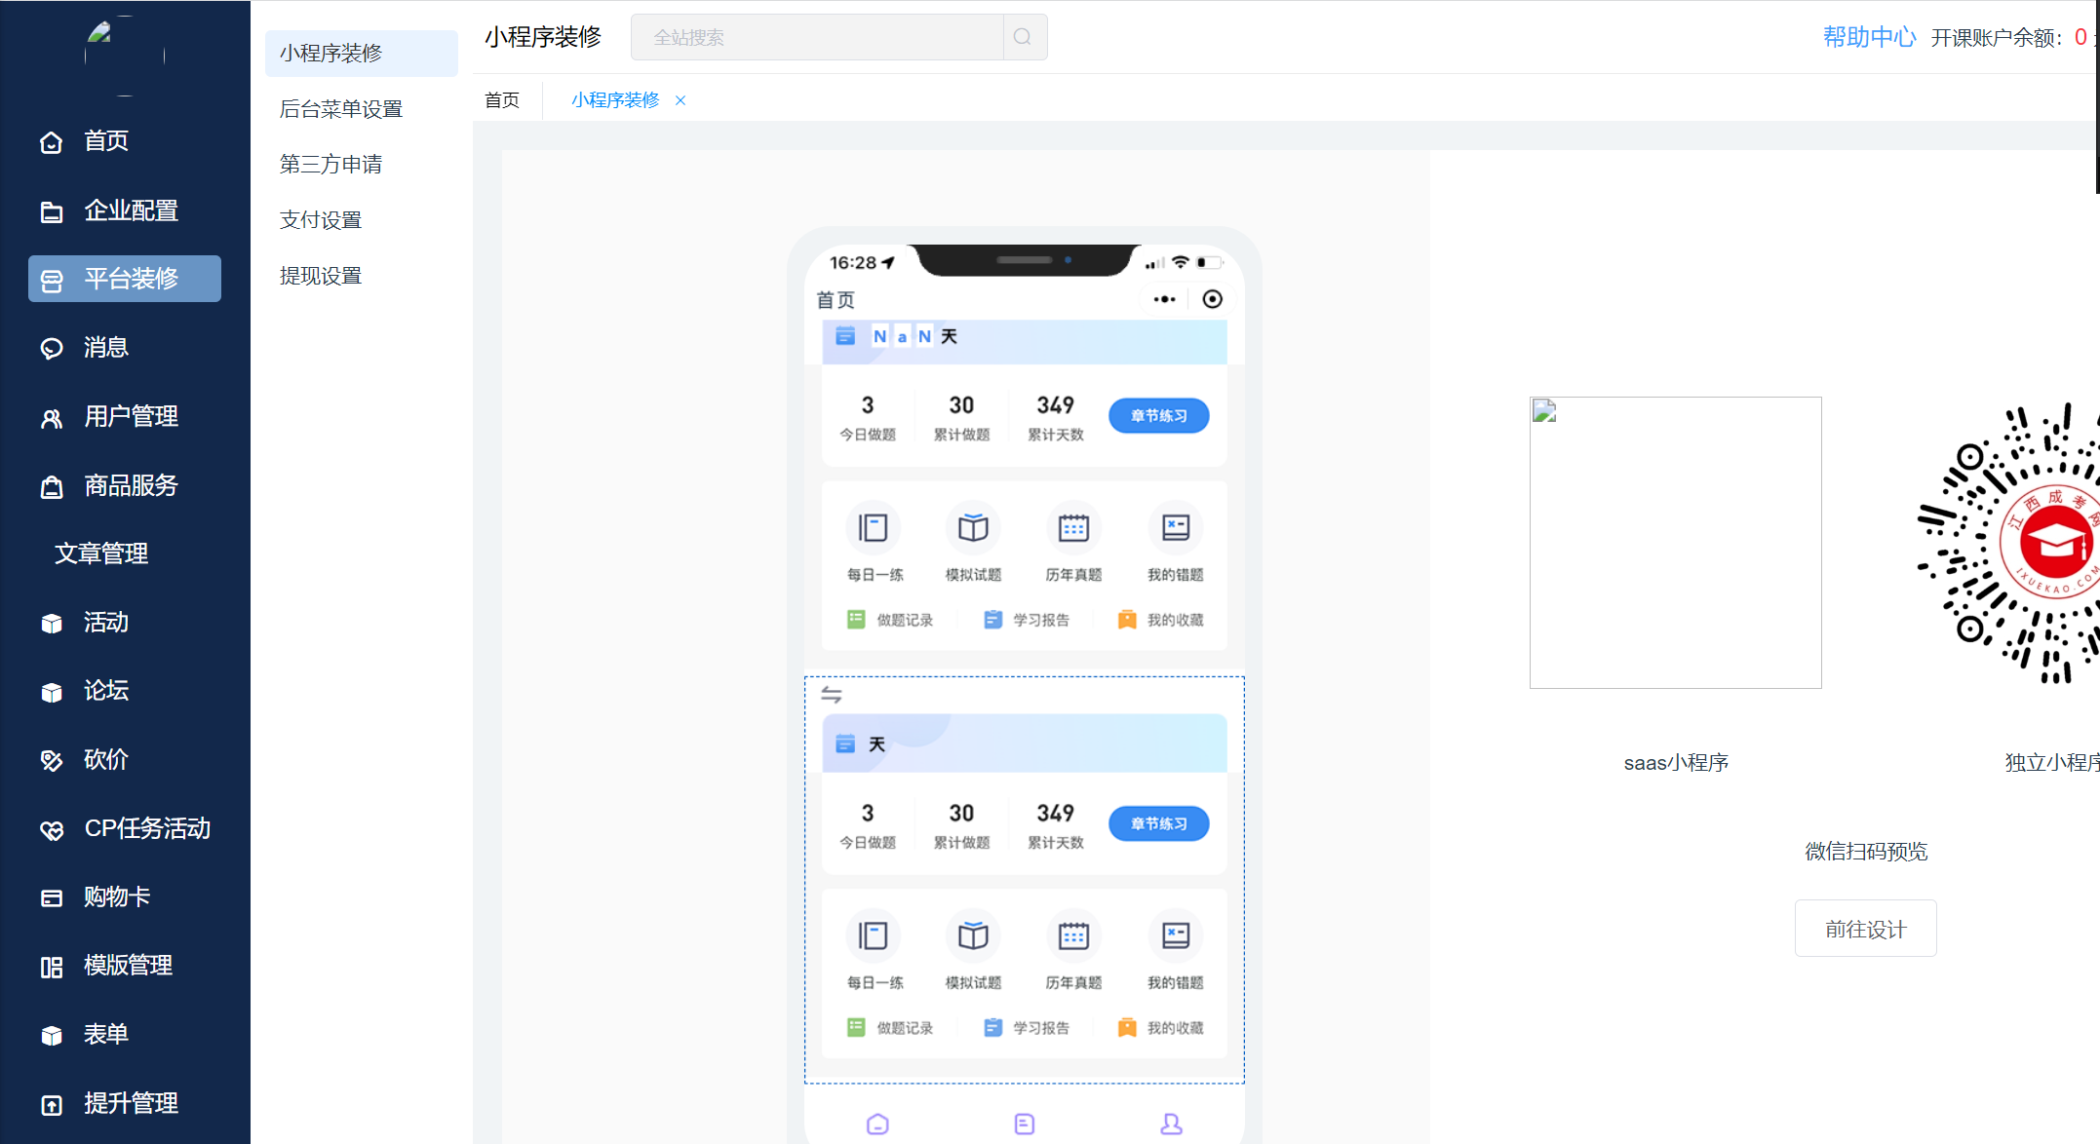Click the 表单 cube icon
This screenshot has height=1144, width=2100.
(x=52, y=1036)
